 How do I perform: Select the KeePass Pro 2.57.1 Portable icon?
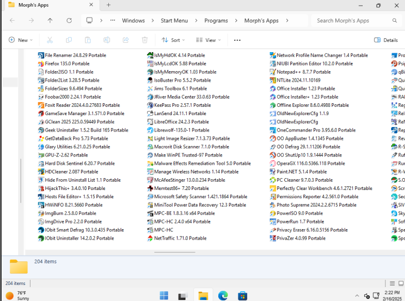click(x=150, y=105)
